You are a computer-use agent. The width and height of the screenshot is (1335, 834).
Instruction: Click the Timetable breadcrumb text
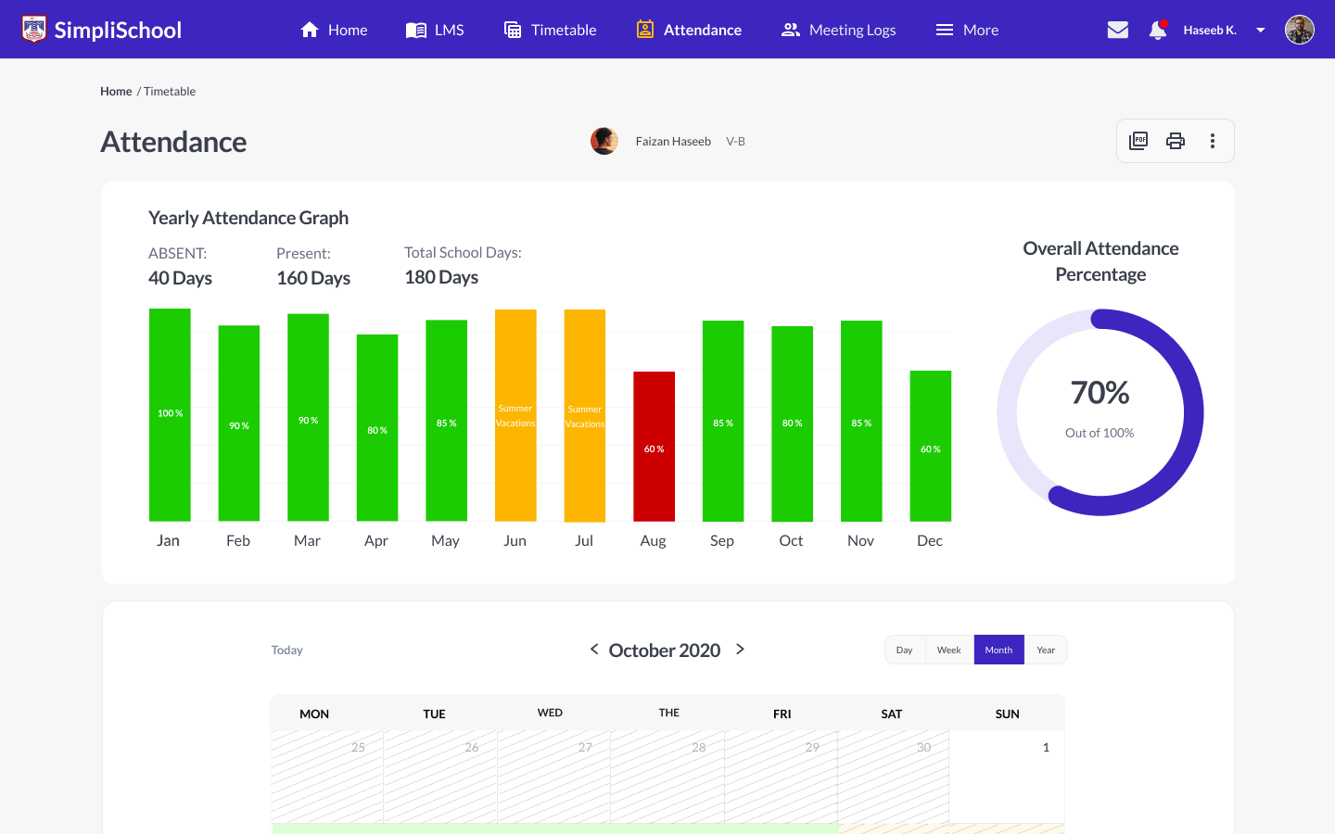[x=170, y=91]
